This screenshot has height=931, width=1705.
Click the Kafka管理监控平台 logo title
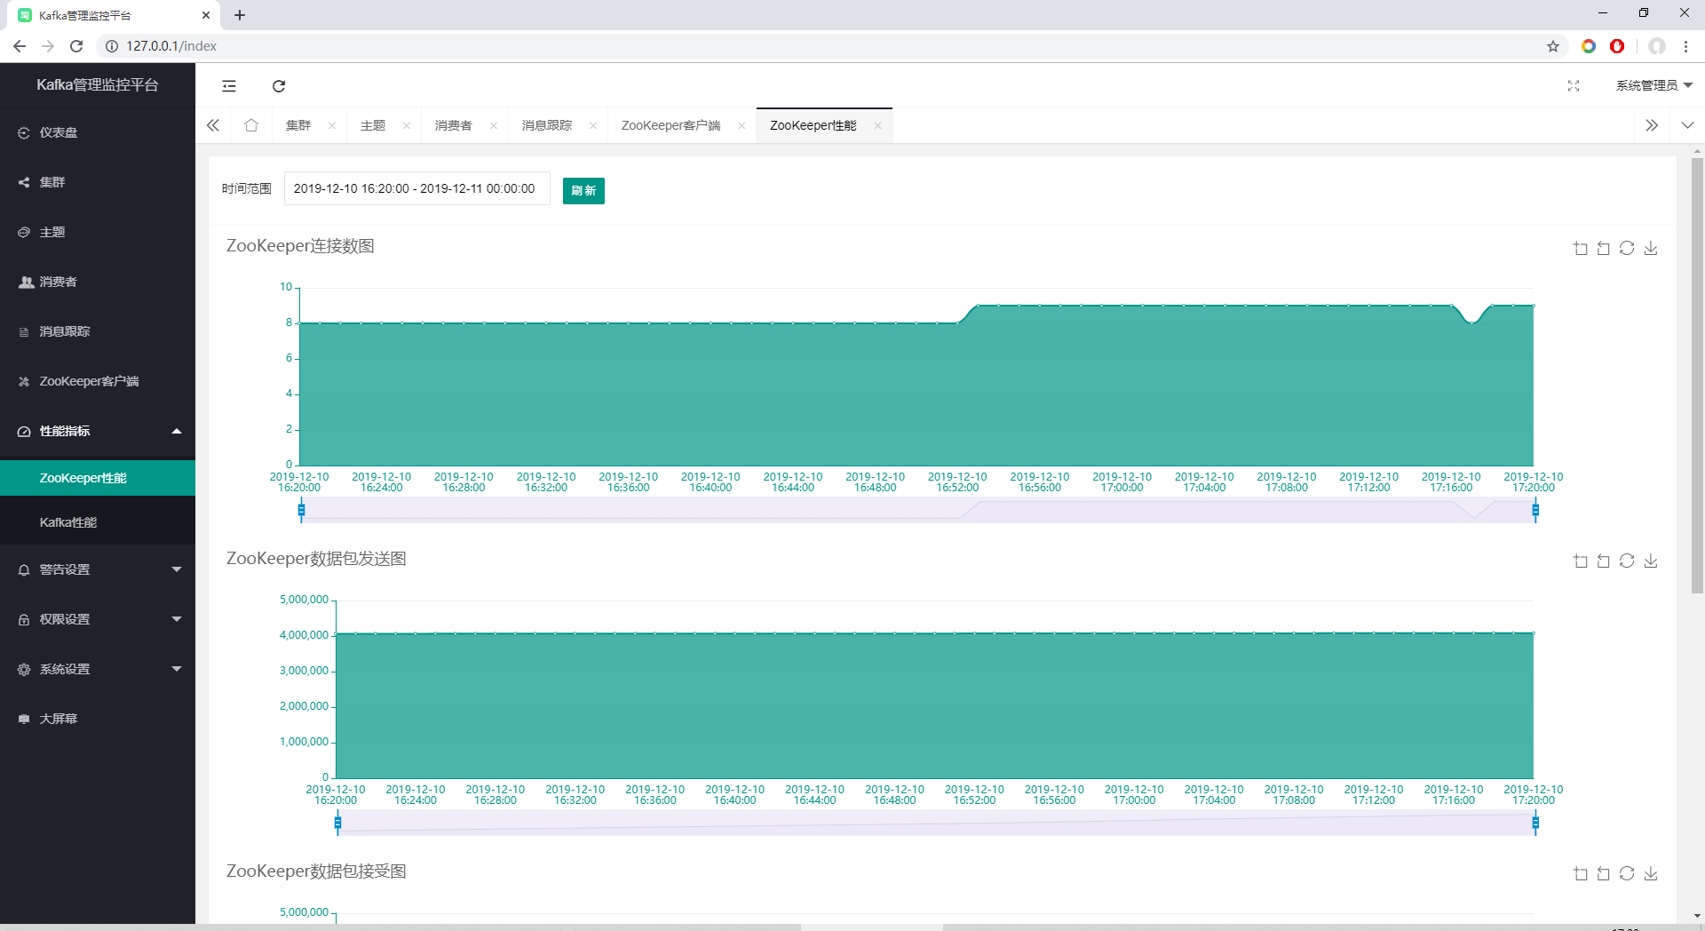[98, 85]
